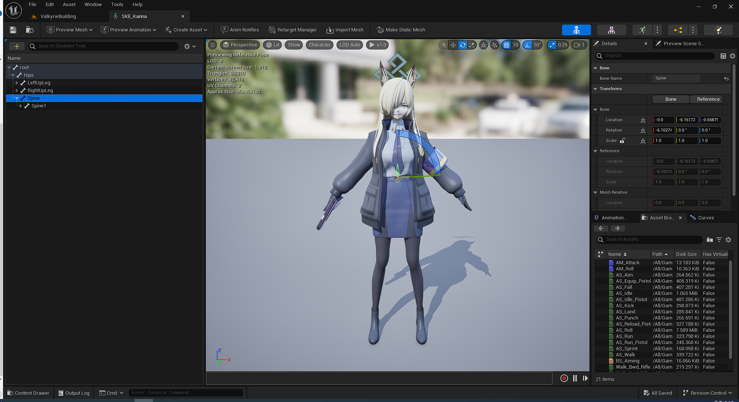Collapse the Mesh Relative section
The image size is (739, 402).
coord(595,193)
